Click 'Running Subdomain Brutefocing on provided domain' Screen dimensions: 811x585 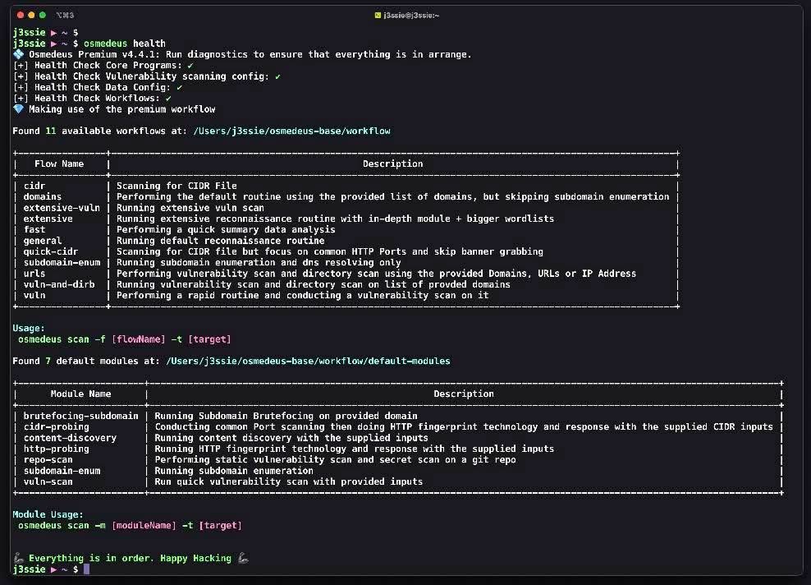tap(286, 416)
